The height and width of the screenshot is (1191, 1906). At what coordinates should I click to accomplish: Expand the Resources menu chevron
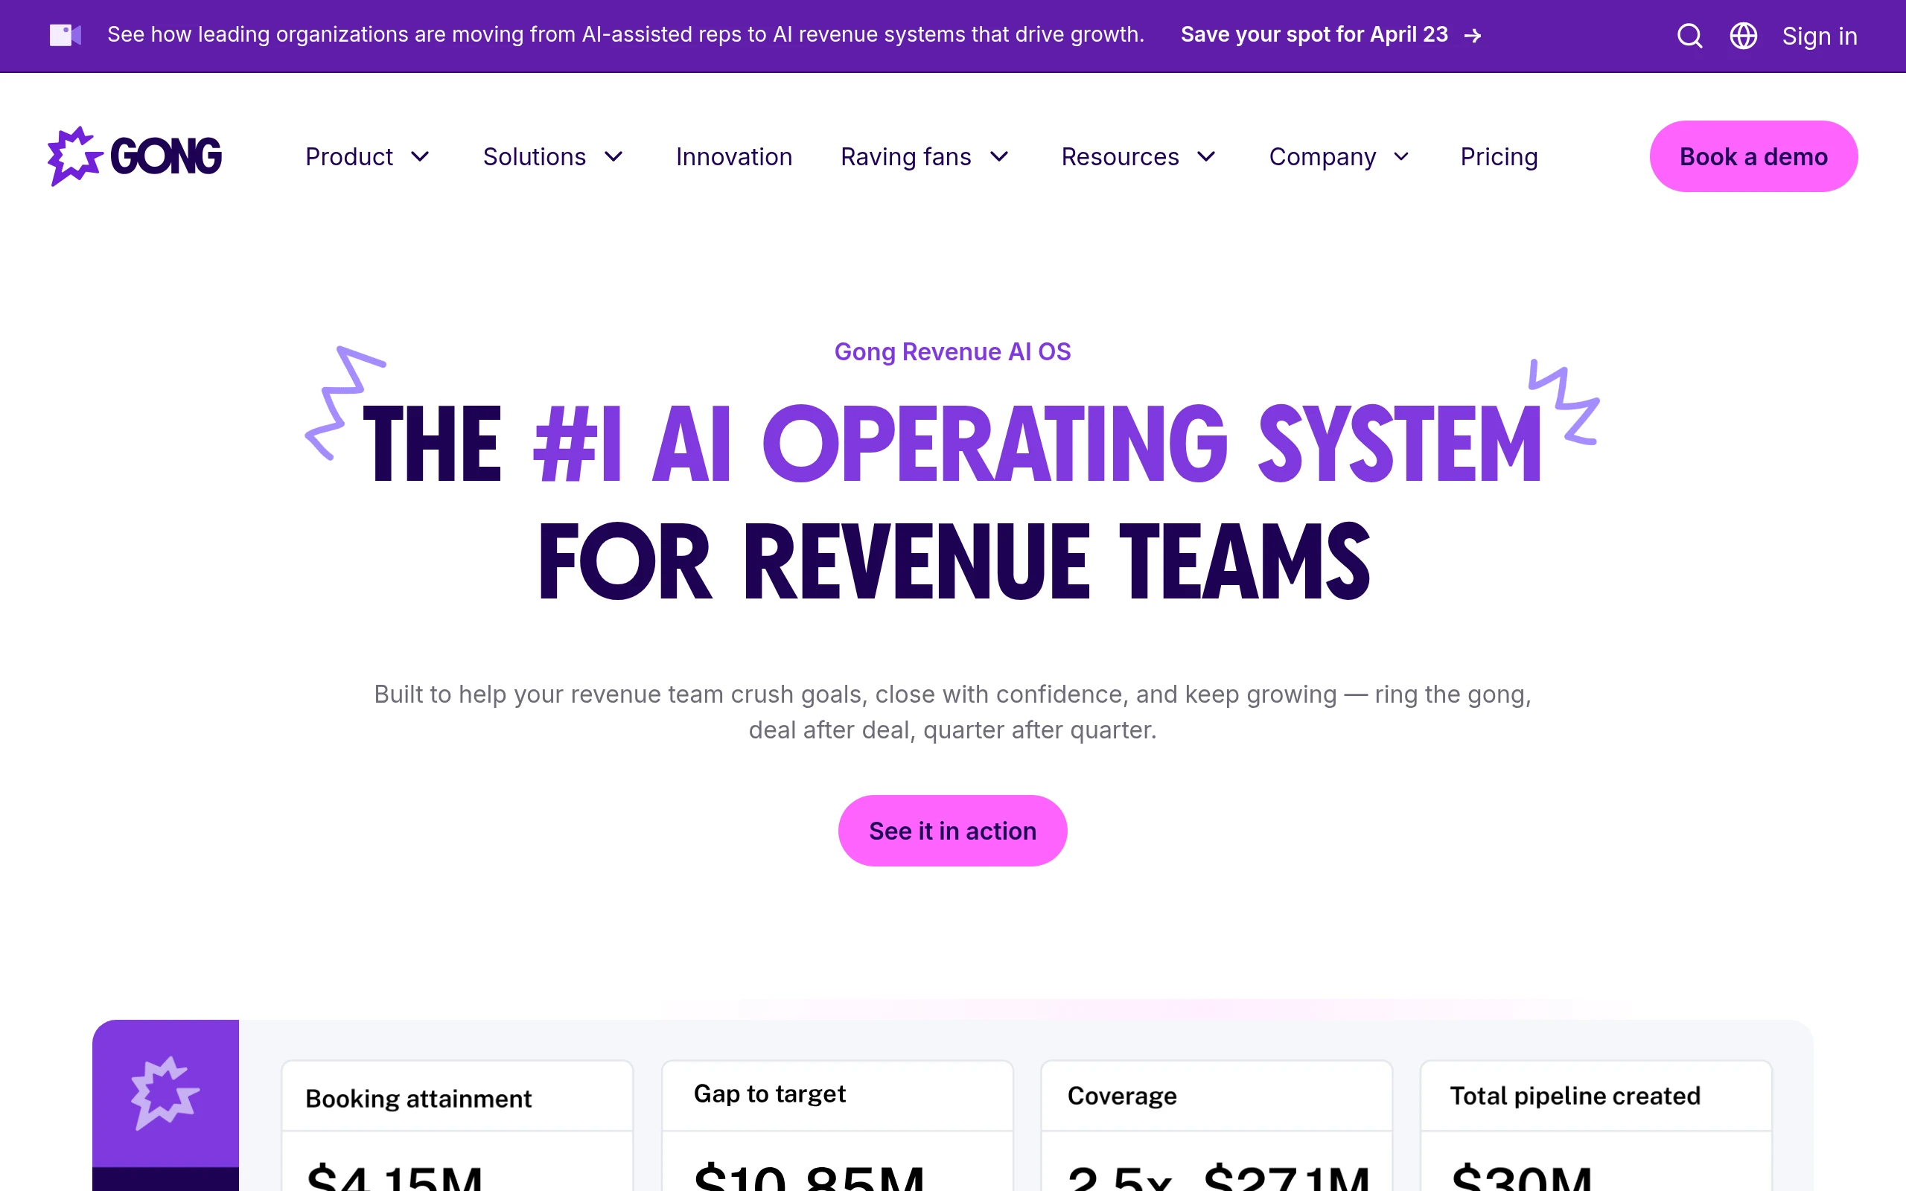(1207, 157)
